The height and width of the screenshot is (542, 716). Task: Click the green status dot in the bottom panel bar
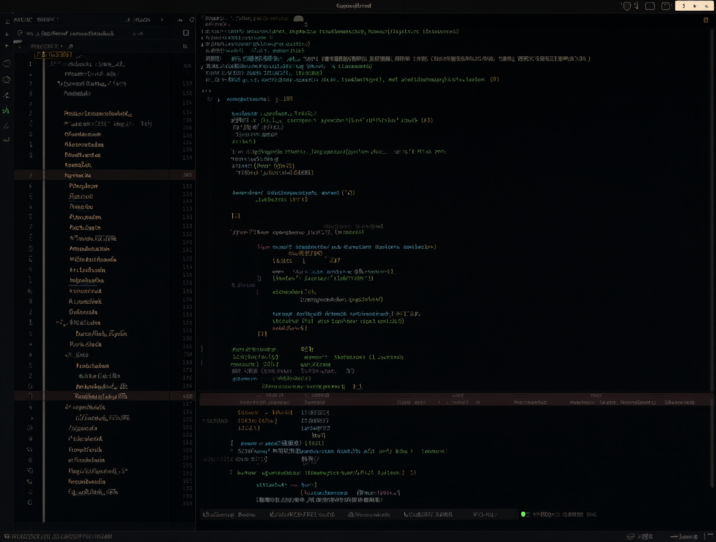point(523,514)
